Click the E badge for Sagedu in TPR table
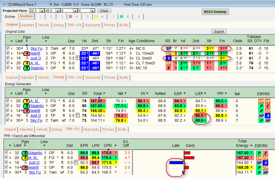This screenshot has width=275, height=189. [x=266, y=153]
